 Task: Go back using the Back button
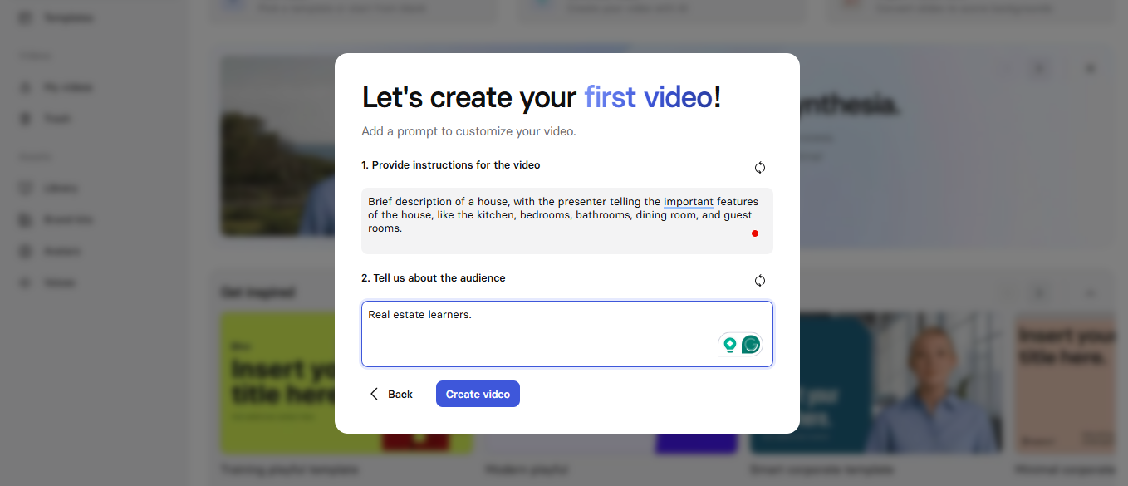tap(390, 394)
